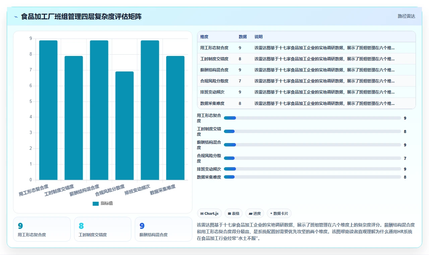
Task: Click the description paragraph under the tags
Action: tap(306, 232)
